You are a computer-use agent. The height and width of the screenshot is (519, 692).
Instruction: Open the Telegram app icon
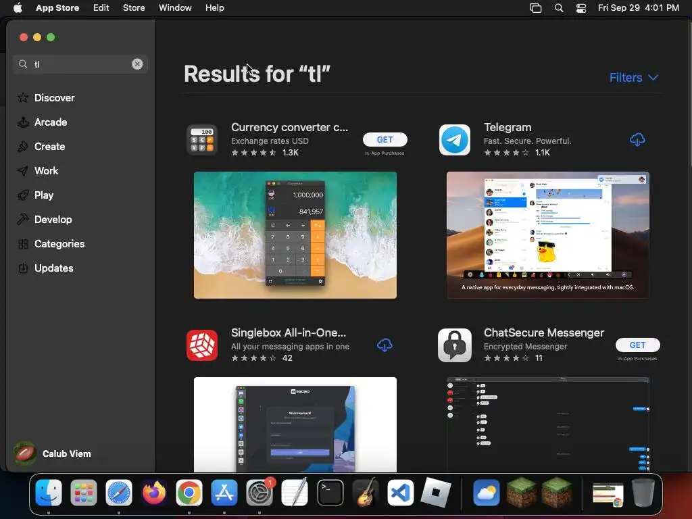(x=455, y=140)
